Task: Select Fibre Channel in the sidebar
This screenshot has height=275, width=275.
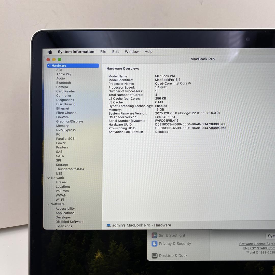Action: click(x=67, y=113)
